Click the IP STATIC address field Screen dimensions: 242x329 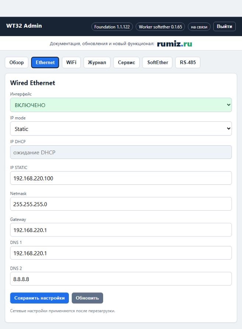click(121, 178)
